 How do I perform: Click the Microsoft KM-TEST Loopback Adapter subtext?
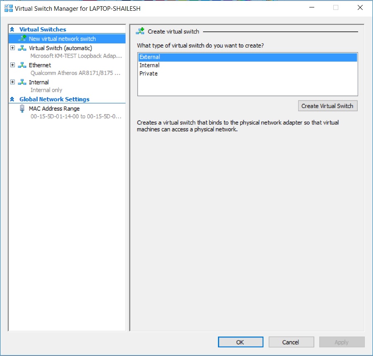coord(76,56)
